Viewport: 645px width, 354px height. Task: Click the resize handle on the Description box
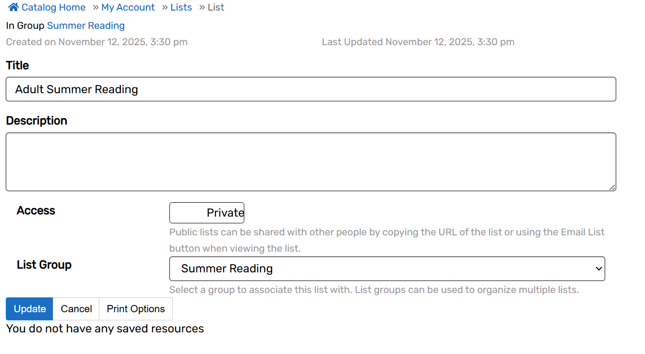click(612, 187)
